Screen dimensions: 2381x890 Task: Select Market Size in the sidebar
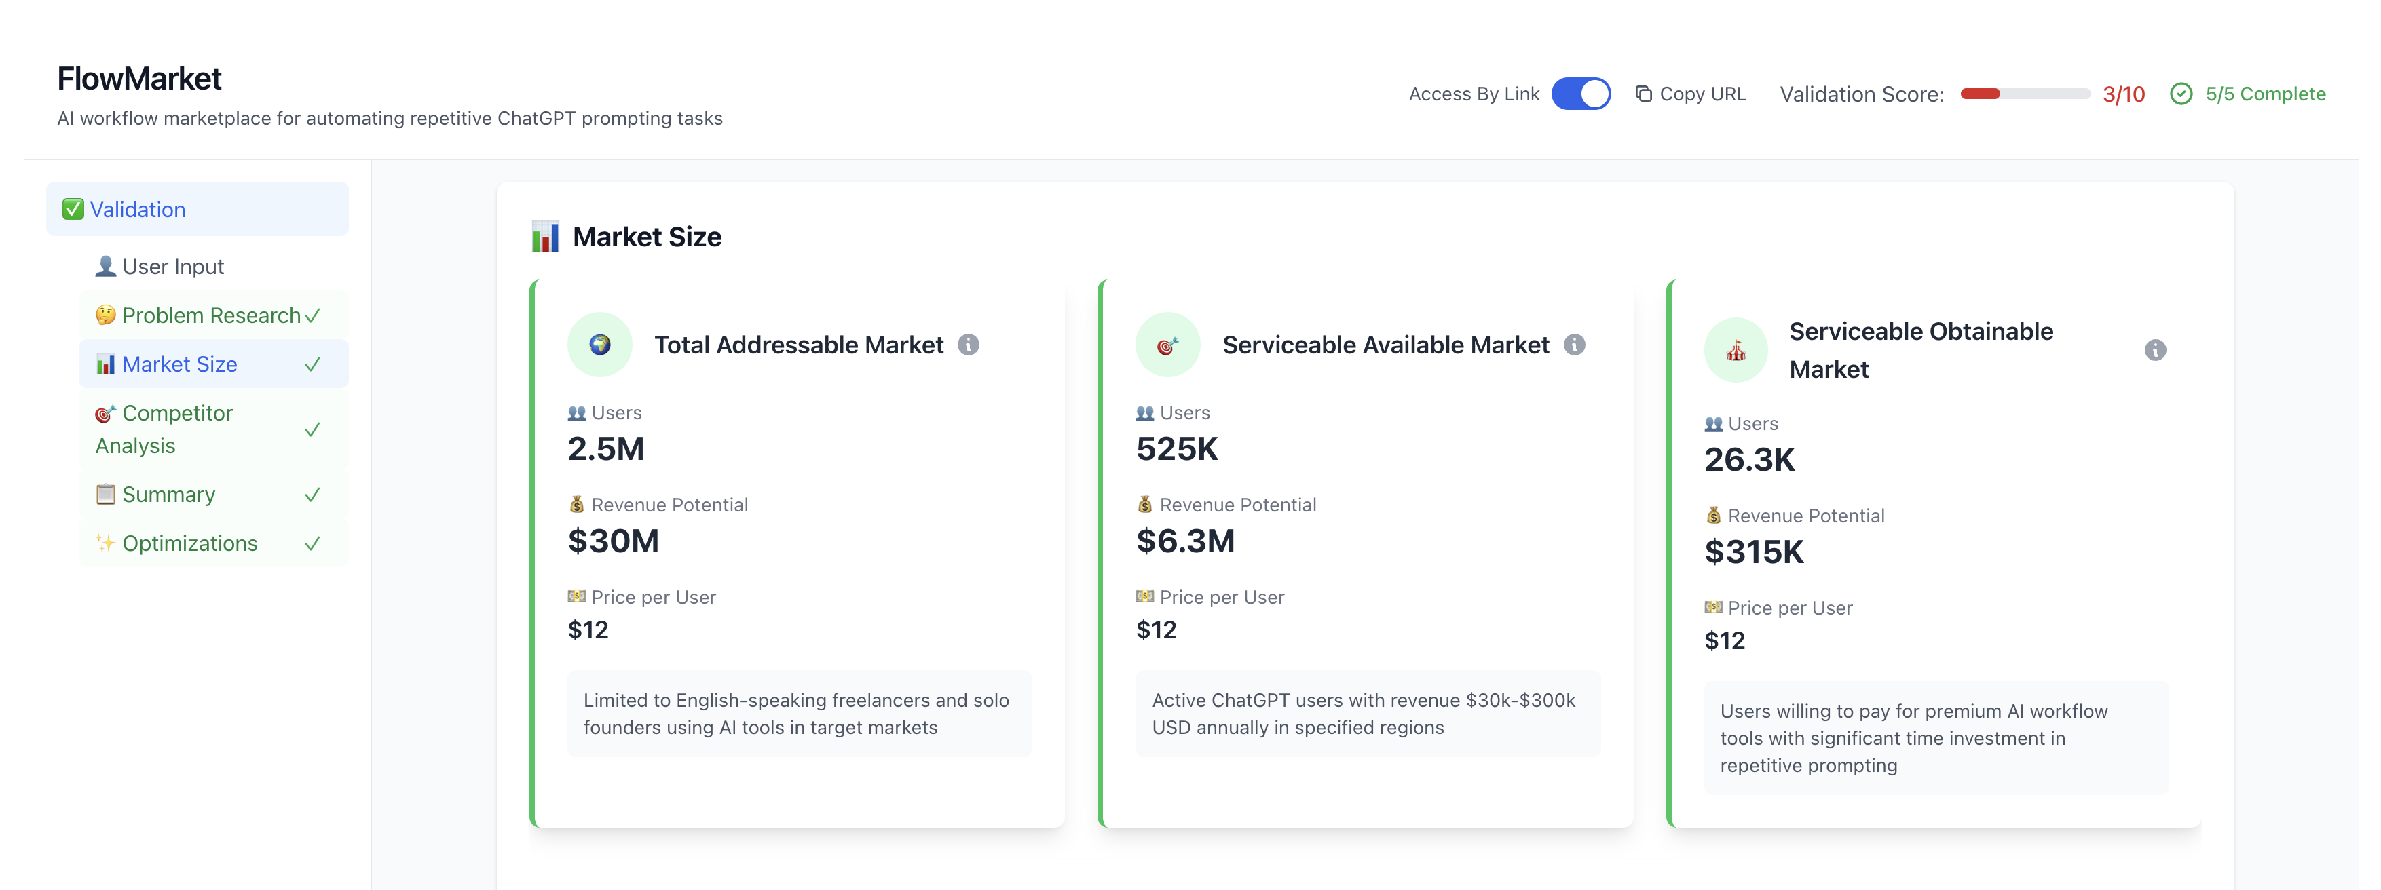(179, 364)
